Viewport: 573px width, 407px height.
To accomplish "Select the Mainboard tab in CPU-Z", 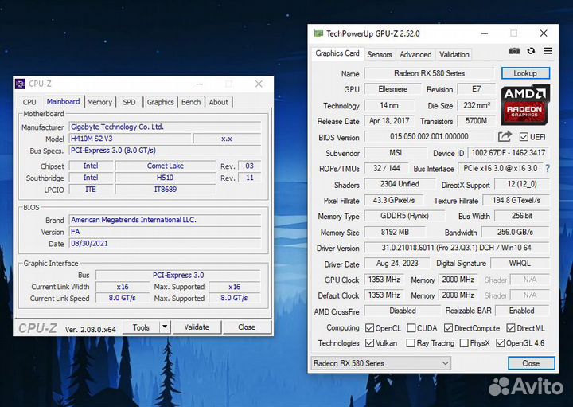I will coord(63,101).
